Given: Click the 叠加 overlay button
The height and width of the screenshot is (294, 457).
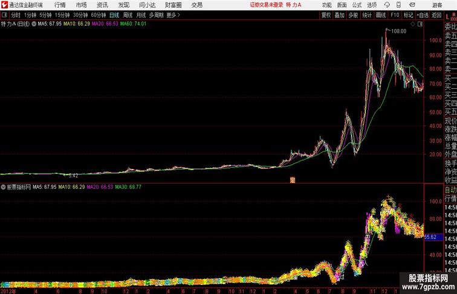Looking at the screenshot, I should [340, 15].
